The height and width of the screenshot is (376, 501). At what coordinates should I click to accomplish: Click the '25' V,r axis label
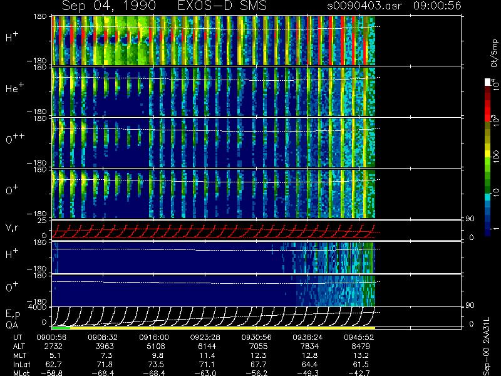click(x=43, y=221)
